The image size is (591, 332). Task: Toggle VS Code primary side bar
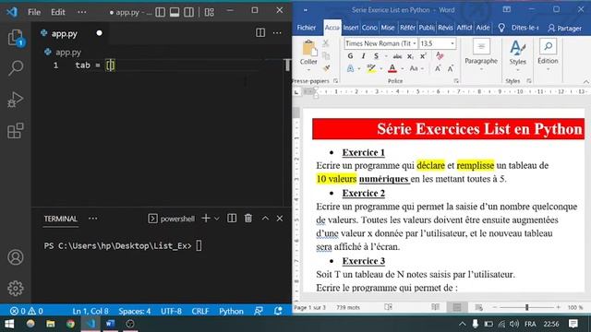point(160,12)
